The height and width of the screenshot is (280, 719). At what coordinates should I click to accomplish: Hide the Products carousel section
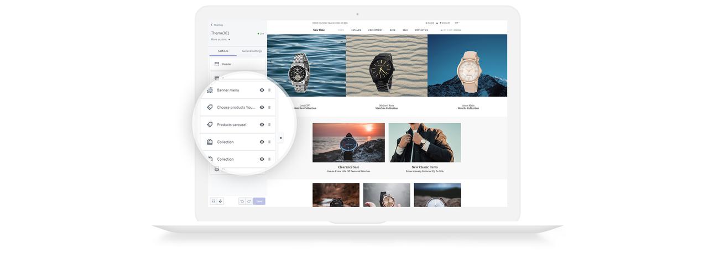(262, 125)
